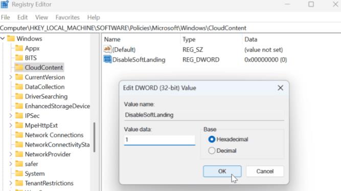Click the TenantRestrictions folder icon
Screen dimensions: 341x191
tap(19, 183)
